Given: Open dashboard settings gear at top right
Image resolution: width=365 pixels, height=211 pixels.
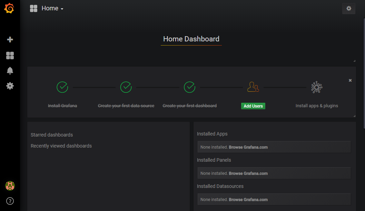Looking at the screenshot, I should click(349, 8).
